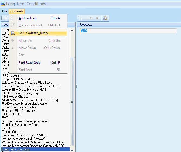Open the File menu
The image size is (181, 152).
(4, 11)
